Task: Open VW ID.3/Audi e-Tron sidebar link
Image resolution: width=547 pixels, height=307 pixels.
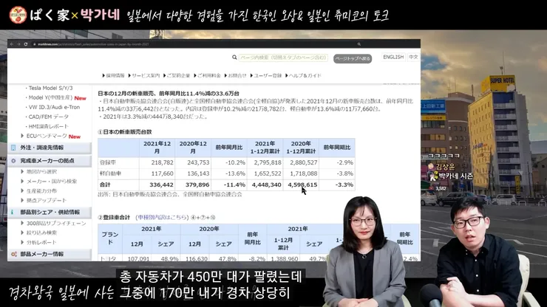Action: (x=54, y=107)
